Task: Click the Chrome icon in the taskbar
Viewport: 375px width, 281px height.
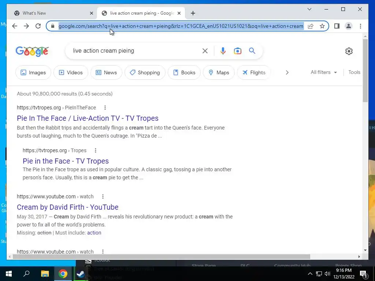Action: pyautogui.click(x=63, y=274)
